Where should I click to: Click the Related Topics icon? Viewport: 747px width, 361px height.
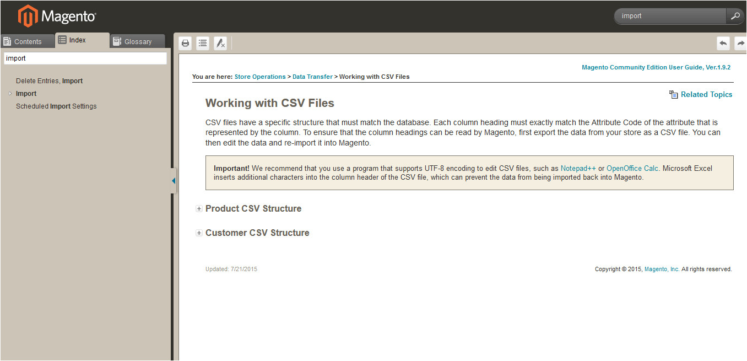tap(673, 94)
